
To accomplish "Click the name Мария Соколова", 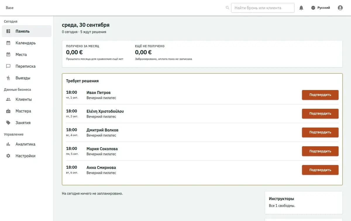I will pyautogui.click(x=102, y=149).
